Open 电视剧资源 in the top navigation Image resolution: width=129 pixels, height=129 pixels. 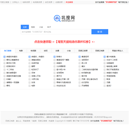37,2
